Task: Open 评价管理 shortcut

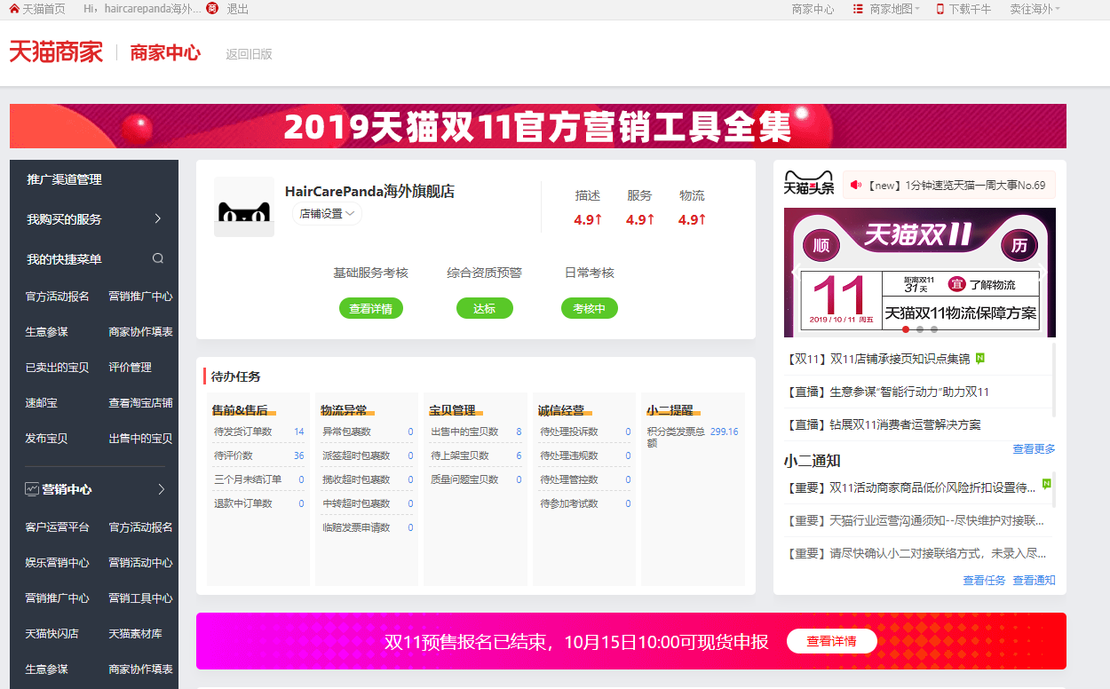Action: (x=131, y=367)
